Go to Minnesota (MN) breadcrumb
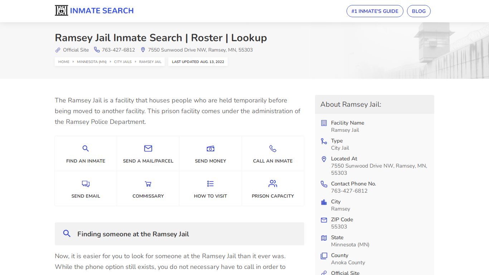Screen dimensions: 489x275 [92, 62]
